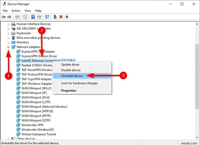Viewport: 200px width, 146px height.
Task: Click icon beside Realtek 8188GU Wireless
Action: tap(18, 65)
